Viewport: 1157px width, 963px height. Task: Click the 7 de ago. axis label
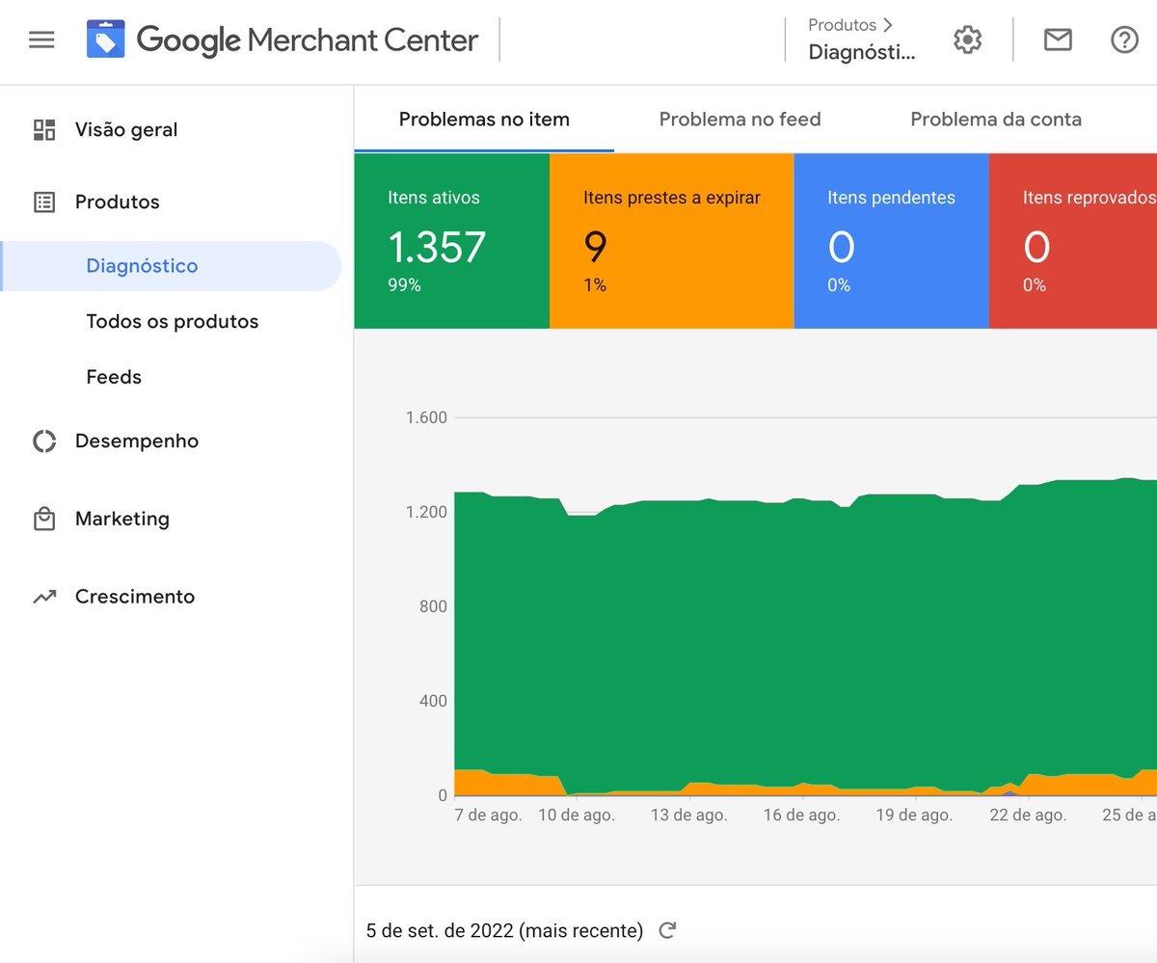(x=489, y=816)
